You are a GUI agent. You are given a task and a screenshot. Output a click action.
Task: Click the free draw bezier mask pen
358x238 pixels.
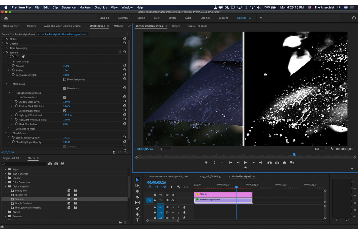23,57
